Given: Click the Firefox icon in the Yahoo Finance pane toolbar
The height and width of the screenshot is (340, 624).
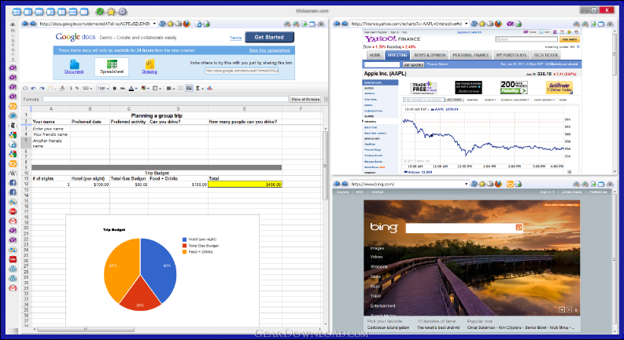Looking at the screenshot, I should (x=498, y=24).
